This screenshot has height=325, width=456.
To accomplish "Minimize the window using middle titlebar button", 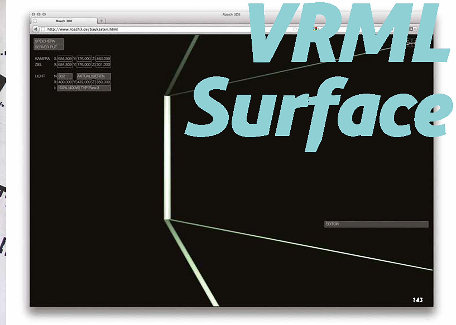I will (39, 14).
